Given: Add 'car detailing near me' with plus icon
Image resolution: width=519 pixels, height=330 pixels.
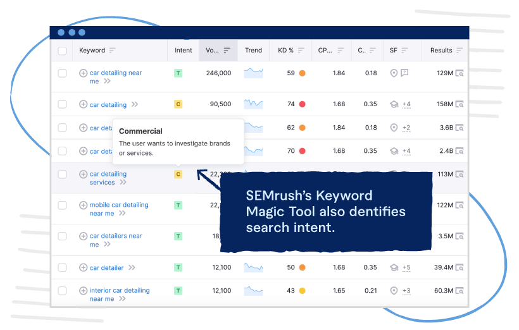Looking at the screenshot, I should [83, 73].
